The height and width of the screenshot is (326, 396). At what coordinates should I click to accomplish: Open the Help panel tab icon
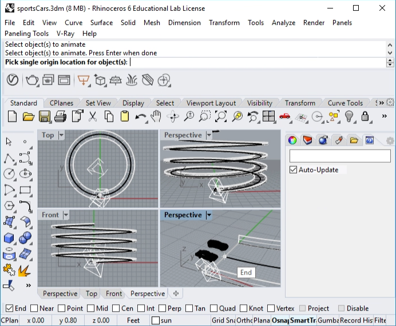(x=370, y=140)
